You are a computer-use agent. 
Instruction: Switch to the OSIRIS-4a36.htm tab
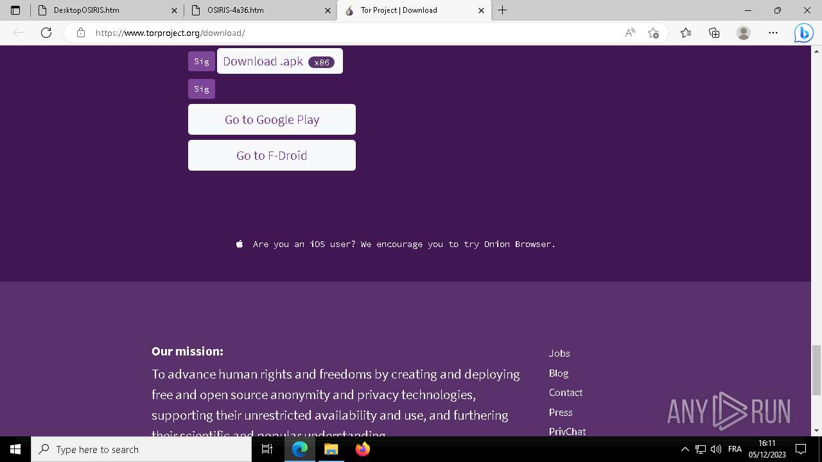261,10
